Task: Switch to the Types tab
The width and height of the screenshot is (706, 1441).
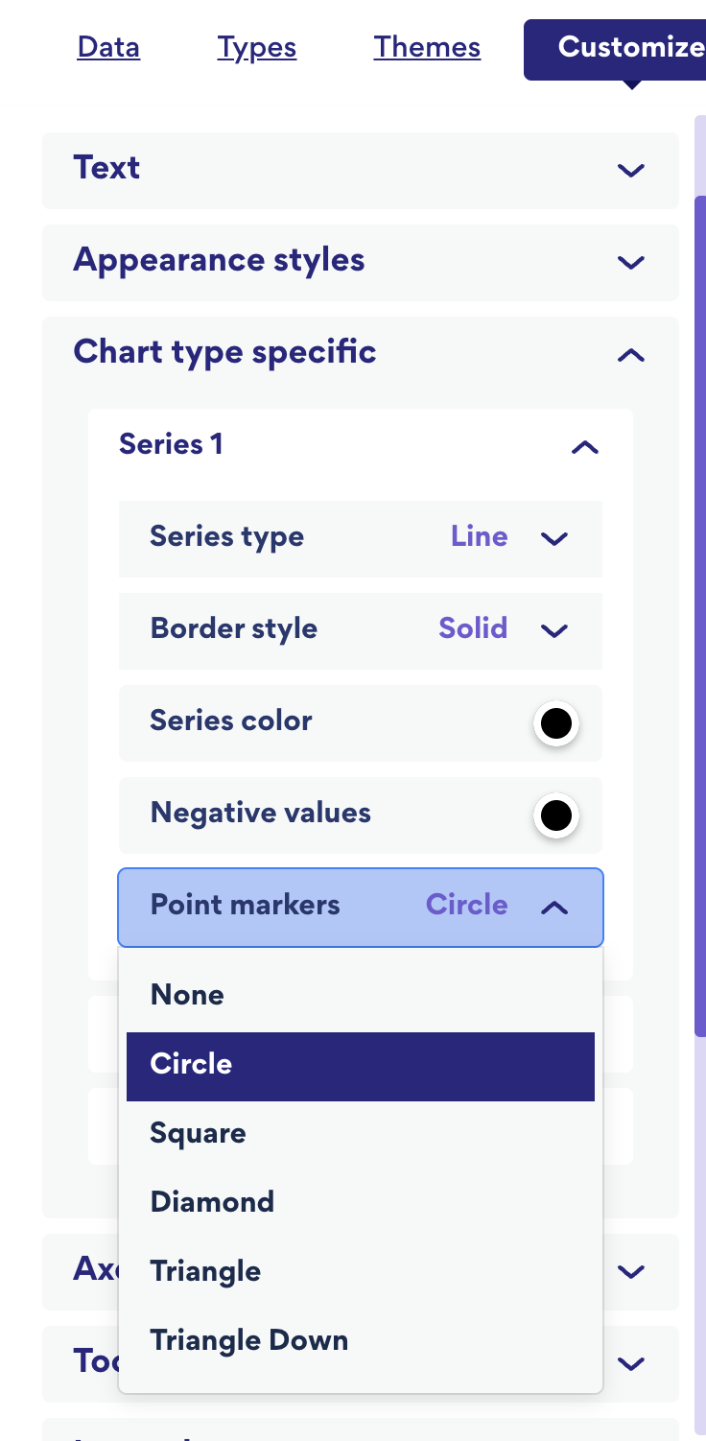Action: 256,47
